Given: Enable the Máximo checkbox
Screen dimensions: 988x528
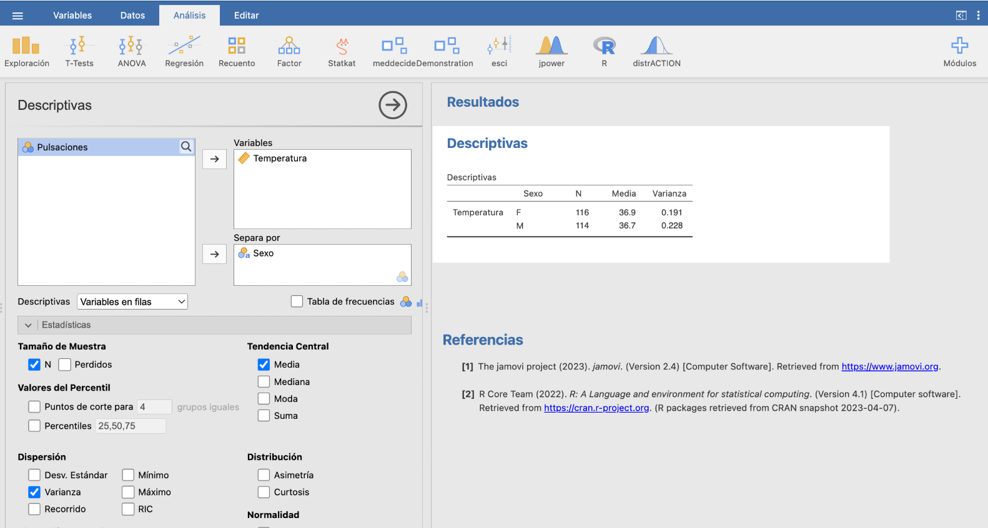Looking at the screenshot, I should (x=128, y=492).
